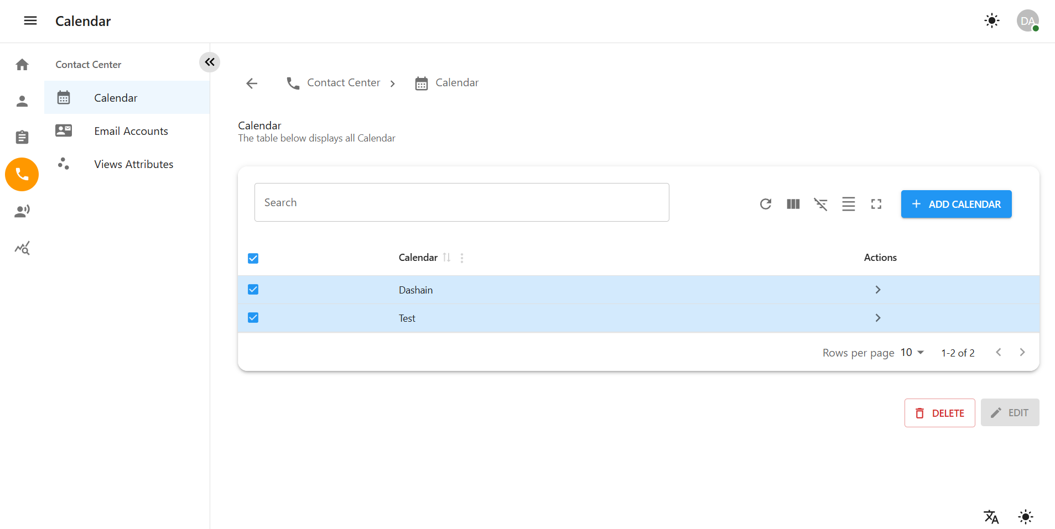Open the show/hide columns icon
Screen dimensions: 1055x529
[793, 204]
